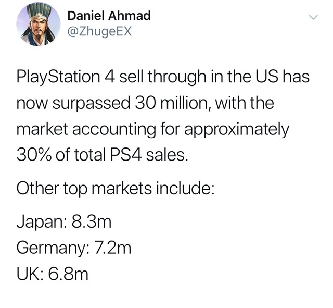The height and width of the screenshot is (308, 333).
Task: Select the "Other top markets include:" line
Action: coord(116,189)
